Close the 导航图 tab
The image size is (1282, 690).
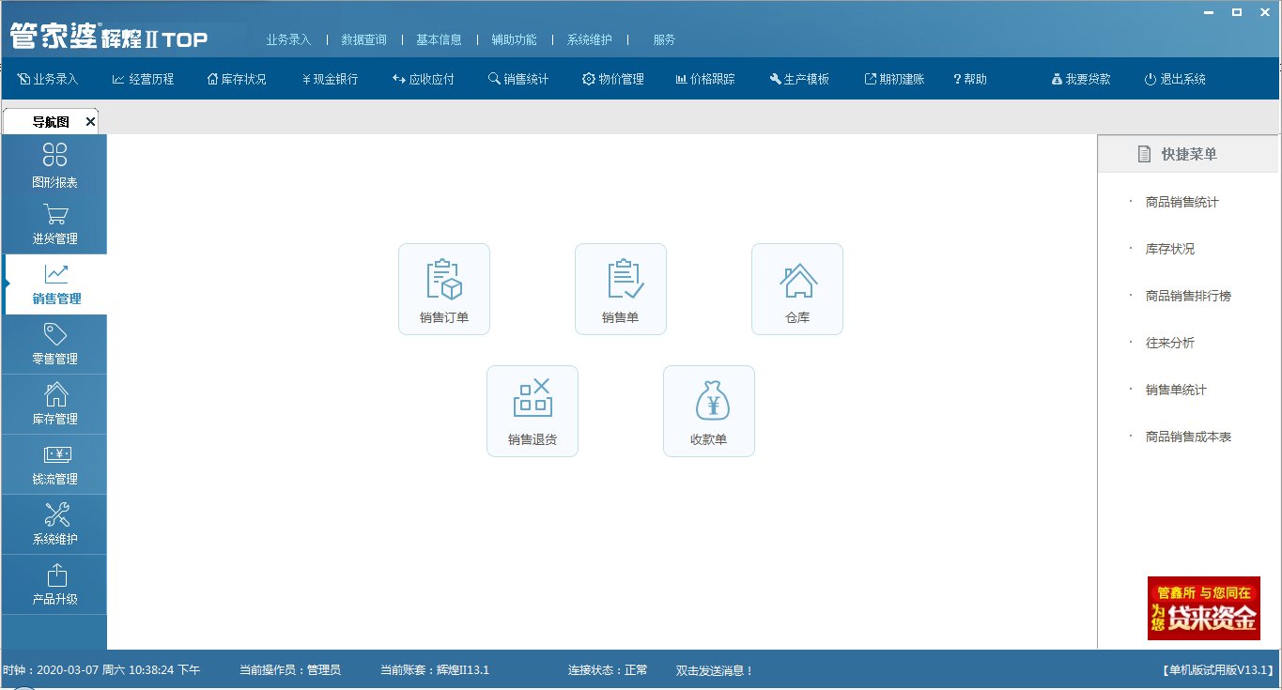[x=90, y=122]
